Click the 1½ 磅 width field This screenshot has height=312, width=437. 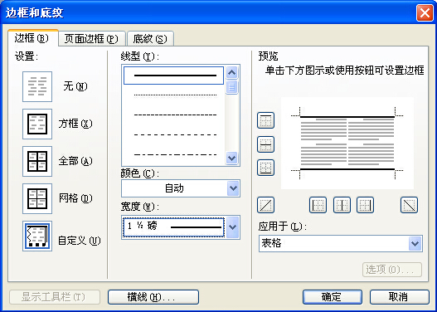173,227
